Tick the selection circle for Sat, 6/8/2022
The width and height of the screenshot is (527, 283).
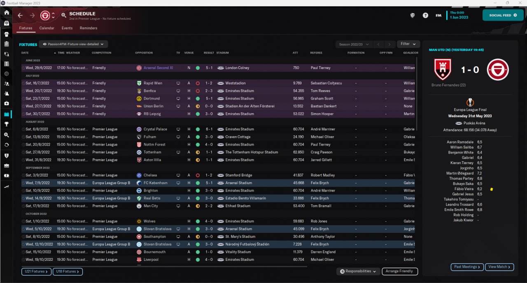coord(23,129)
